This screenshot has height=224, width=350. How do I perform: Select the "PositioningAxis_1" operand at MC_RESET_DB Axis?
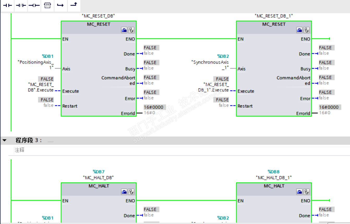35,65
